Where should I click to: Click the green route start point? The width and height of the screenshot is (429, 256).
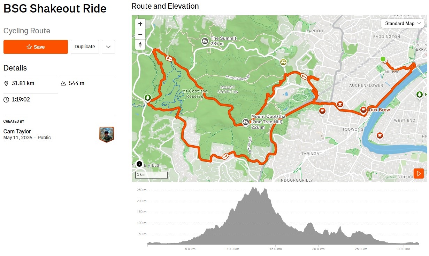[x=383, y=59]
